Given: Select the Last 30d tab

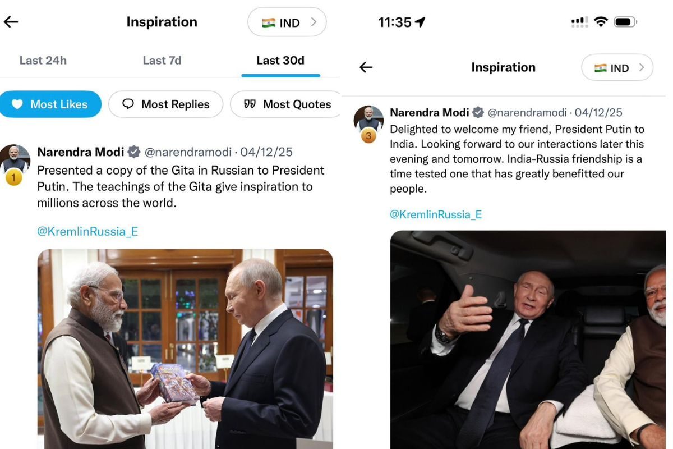Looking at the screenshot, I should [x=280, y=61].
